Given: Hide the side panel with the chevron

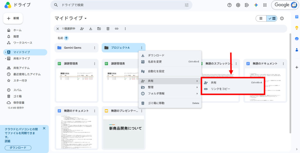Looking at the screenshot, I should pyautogui.click(x=296, y=149).
